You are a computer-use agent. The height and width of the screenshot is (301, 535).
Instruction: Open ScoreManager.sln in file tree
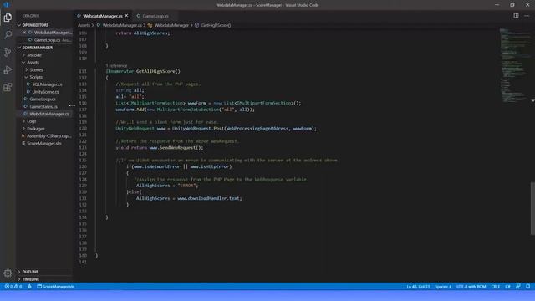click(44, 143)
